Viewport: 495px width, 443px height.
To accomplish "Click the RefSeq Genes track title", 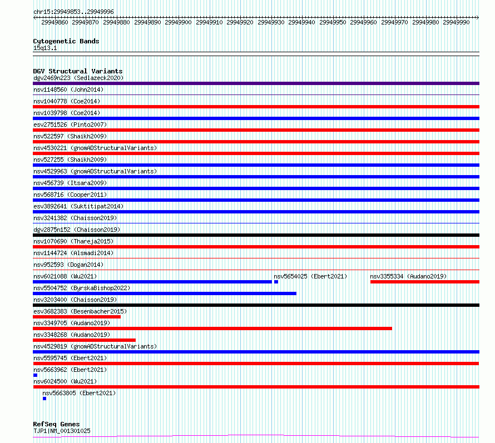I will [x=56, y=425].
